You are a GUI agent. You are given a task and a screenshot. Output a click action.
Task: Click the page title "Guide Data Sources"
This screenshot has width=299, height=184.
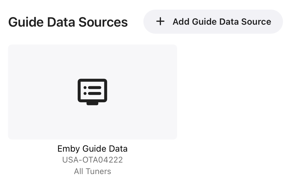click(68, 22)
